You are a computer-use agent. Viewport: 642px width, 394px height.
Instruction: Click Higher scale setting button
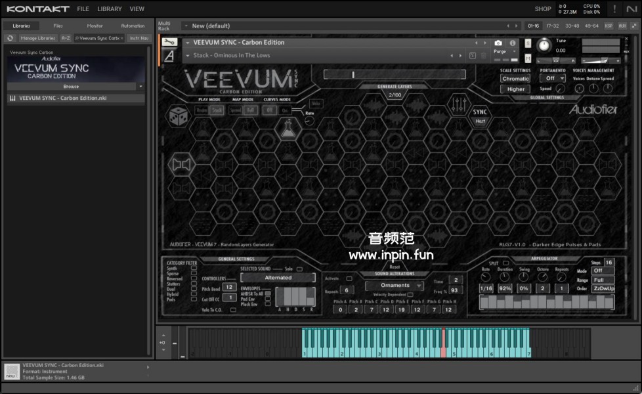point(515,89)
